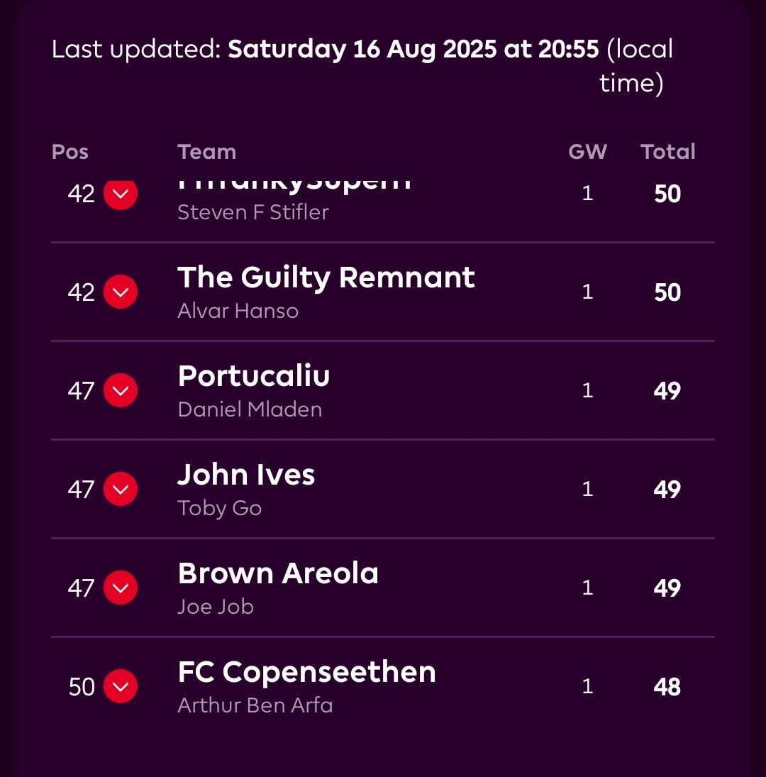Click red down arrow beside John Ives
The image size is (766, 777).
click(121, 490)
